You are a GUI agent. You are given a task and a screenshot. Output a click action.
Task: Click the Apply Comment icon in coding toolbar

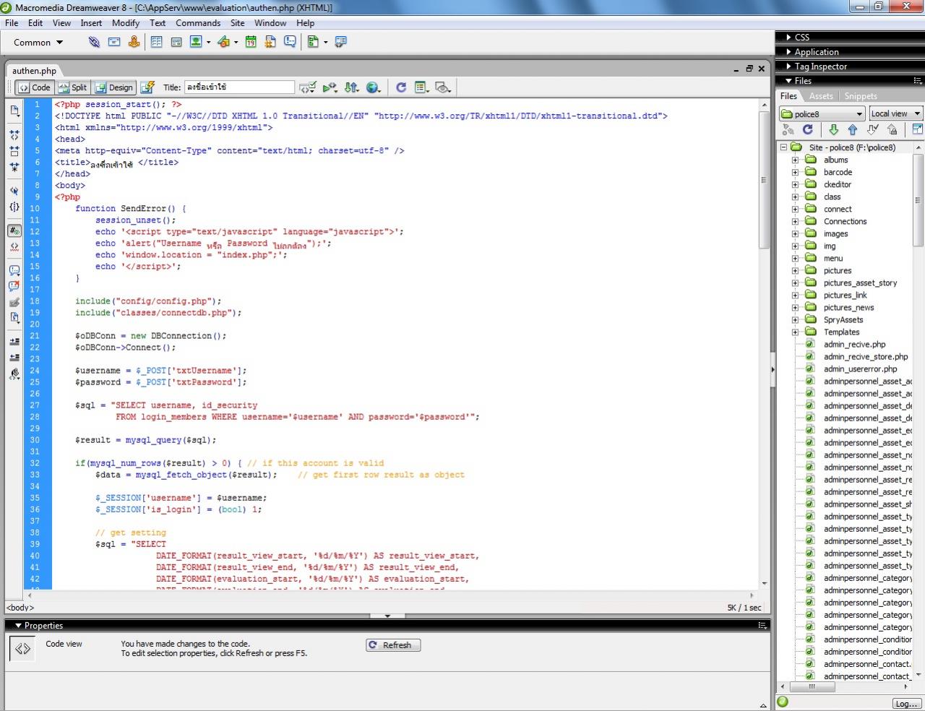14,270
